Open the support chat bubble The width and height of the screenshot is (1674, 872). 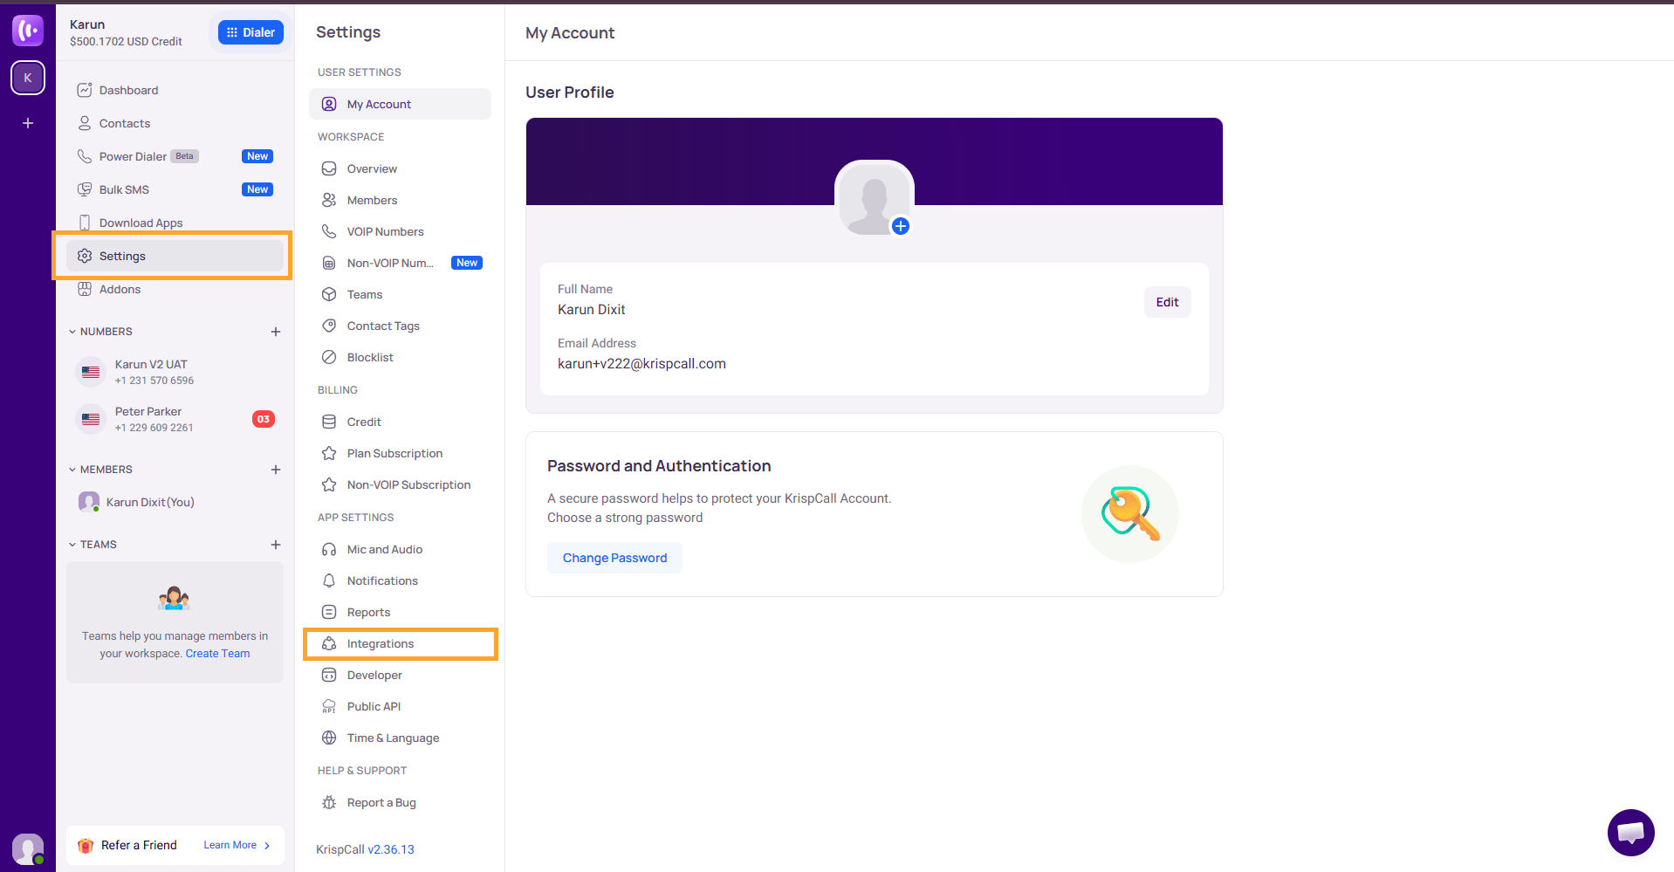pyautogui.click(x=1630, y=833)
